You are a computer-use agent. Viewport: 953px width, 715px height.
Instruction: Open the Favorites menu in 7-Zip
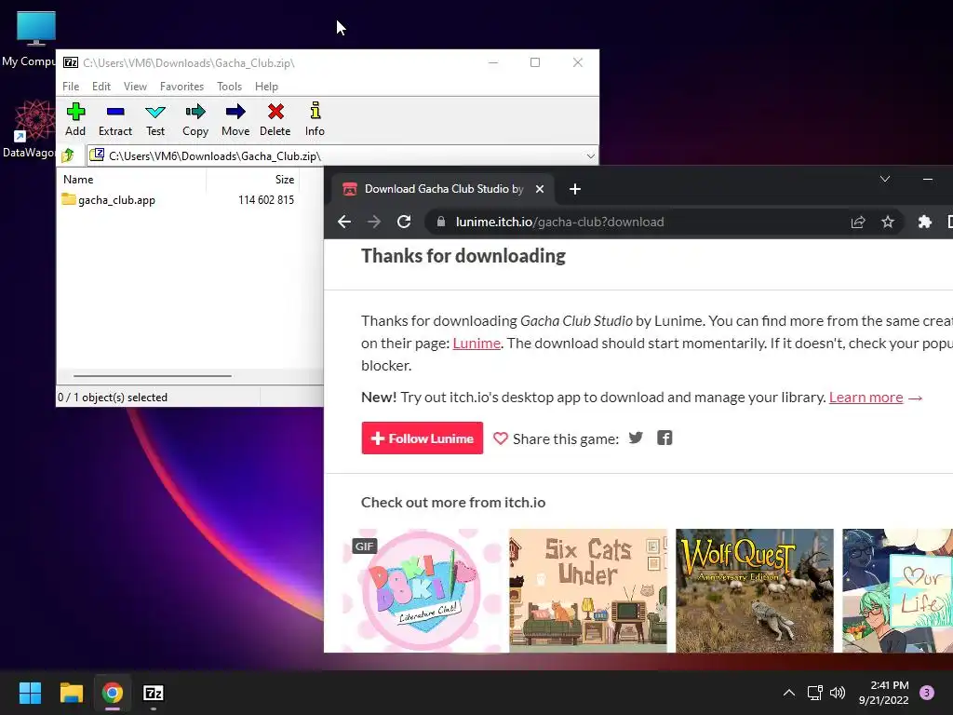pos(181,87)
